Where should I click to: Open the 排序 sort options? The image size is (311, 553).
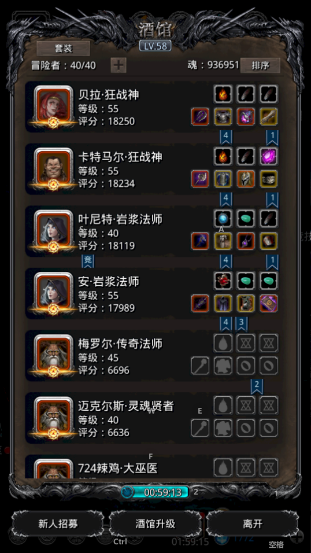260,65
